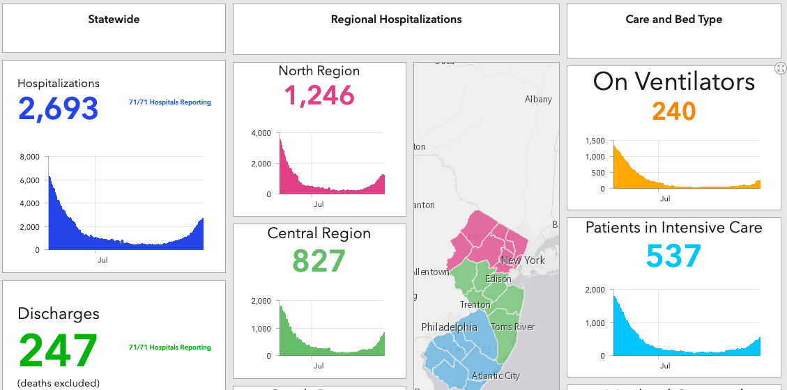This screenshot has width=787, height=390.
Task: Click the Albany label on the map
Action: point(539,100)
